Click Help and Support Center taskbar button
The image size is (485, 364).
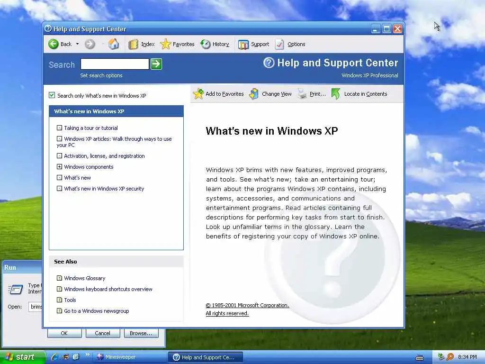point(206,357)
